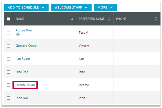Check the box for Atticus Ross
Screen dimensions: 162x108
coord(8,33)
